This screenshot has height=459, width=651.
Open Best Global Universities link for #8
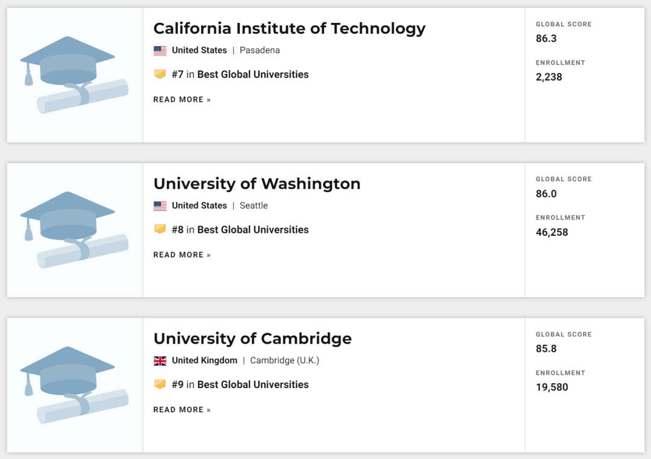click(x=253, y=230)
